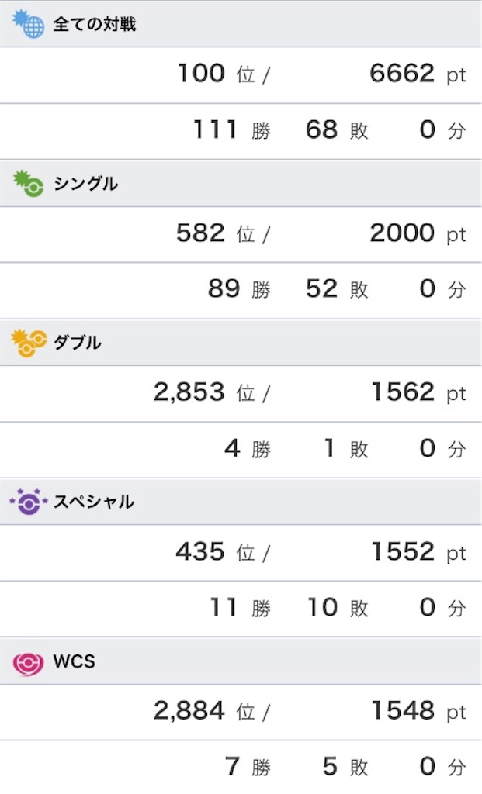Click the 111 勝 wins count
The height and width of the screenshot is (794, 482).
(x=232, y=129)
